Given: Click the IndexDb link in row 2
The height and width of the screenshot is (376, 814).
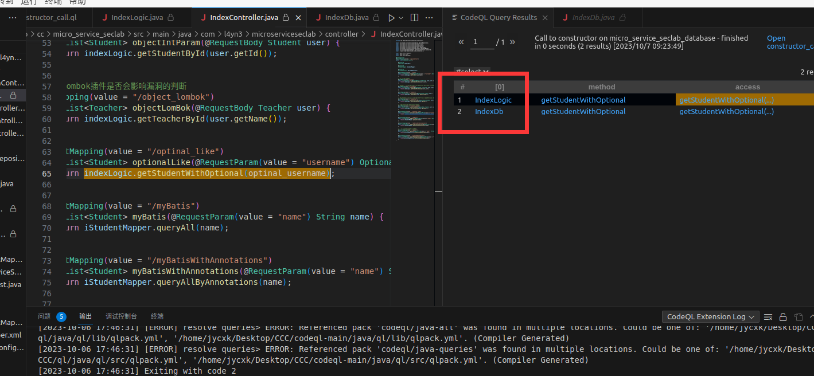Looking at the screenshot, I should [489, 112].
